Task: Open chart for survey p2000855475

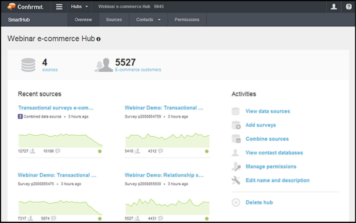Action: pyautogui.click(x=60, y=207)
